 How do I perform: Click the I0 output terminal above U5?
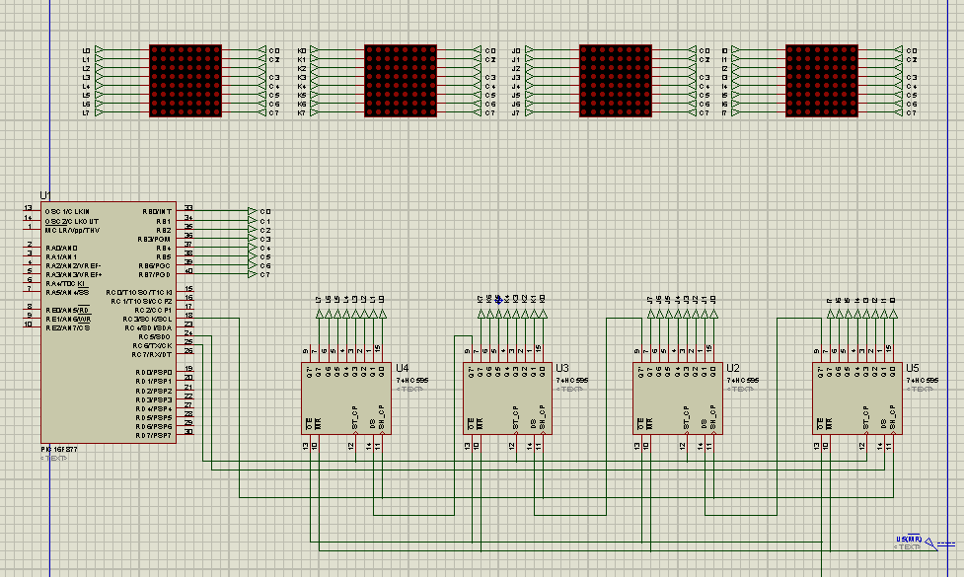[893, 314]
